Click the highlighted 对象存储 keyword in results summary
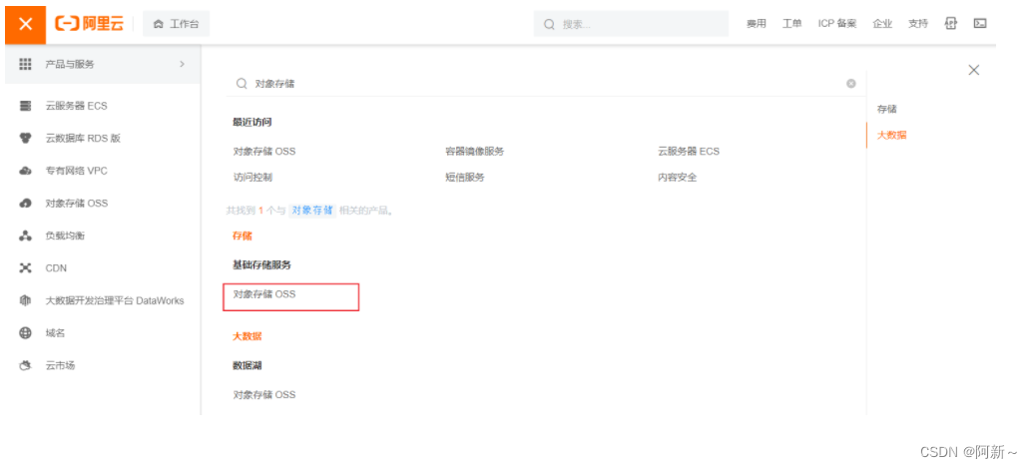1032x468 pixels. coord(312,211)
